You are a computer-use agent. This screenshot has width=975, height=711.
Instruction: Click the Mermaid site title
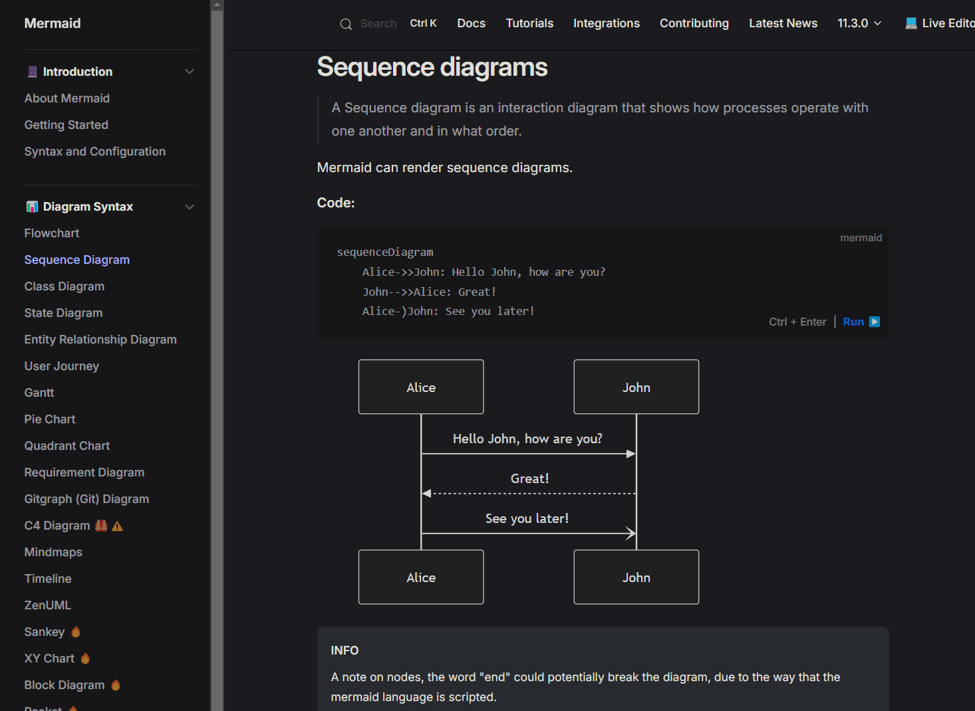tap(53, 23)
